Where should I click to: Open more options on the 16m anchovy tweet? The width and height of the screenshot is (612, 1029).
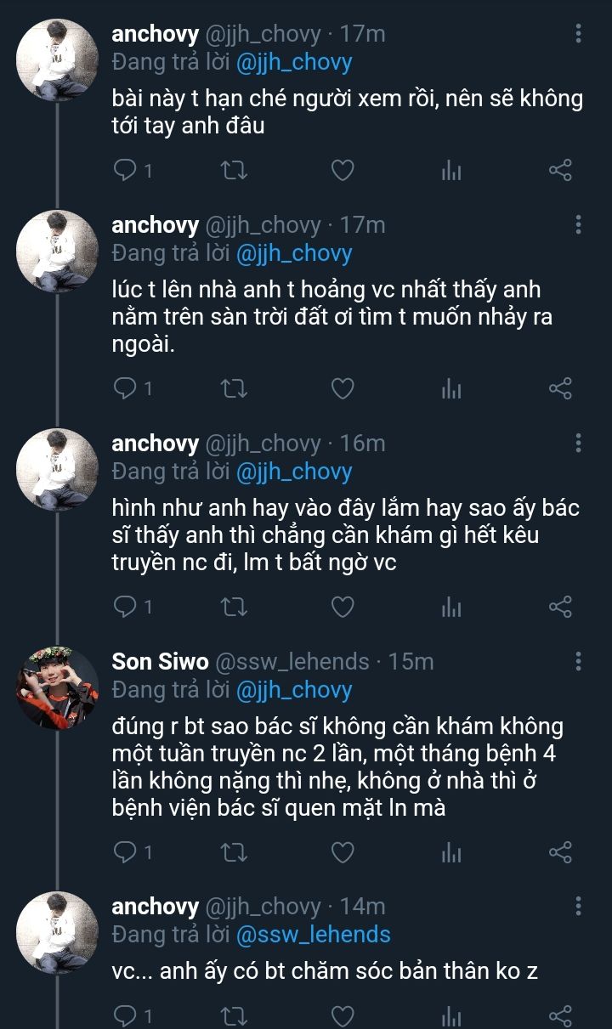(x=579, y=443)
